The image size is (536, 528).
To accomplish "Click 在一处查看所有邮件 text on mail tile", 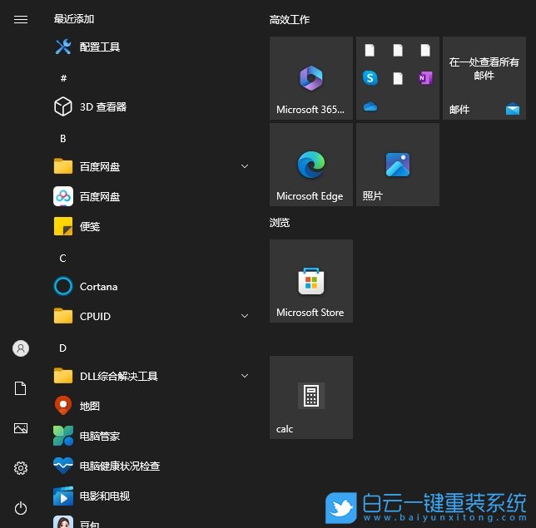I will coord(484,68).
